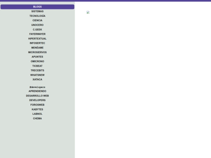Open the CHEMA blog link

(x=37, y=119)
